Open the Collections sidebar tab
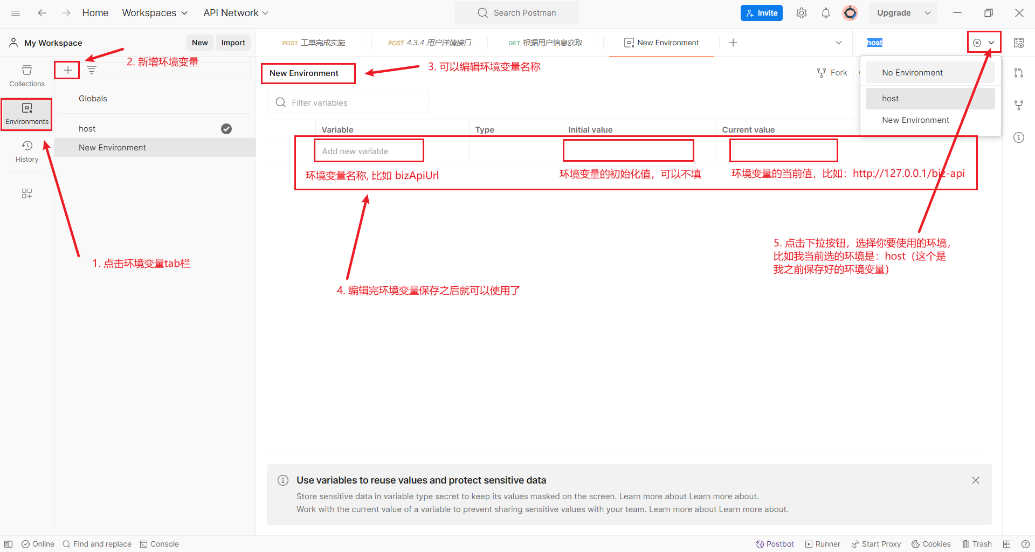 pos(27,76)
